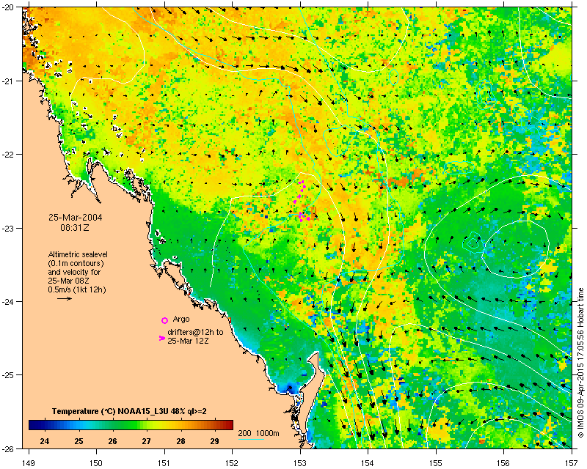Click longitude axis label '151'
This screenshot has height=469, width=587.
pos(164,463)
